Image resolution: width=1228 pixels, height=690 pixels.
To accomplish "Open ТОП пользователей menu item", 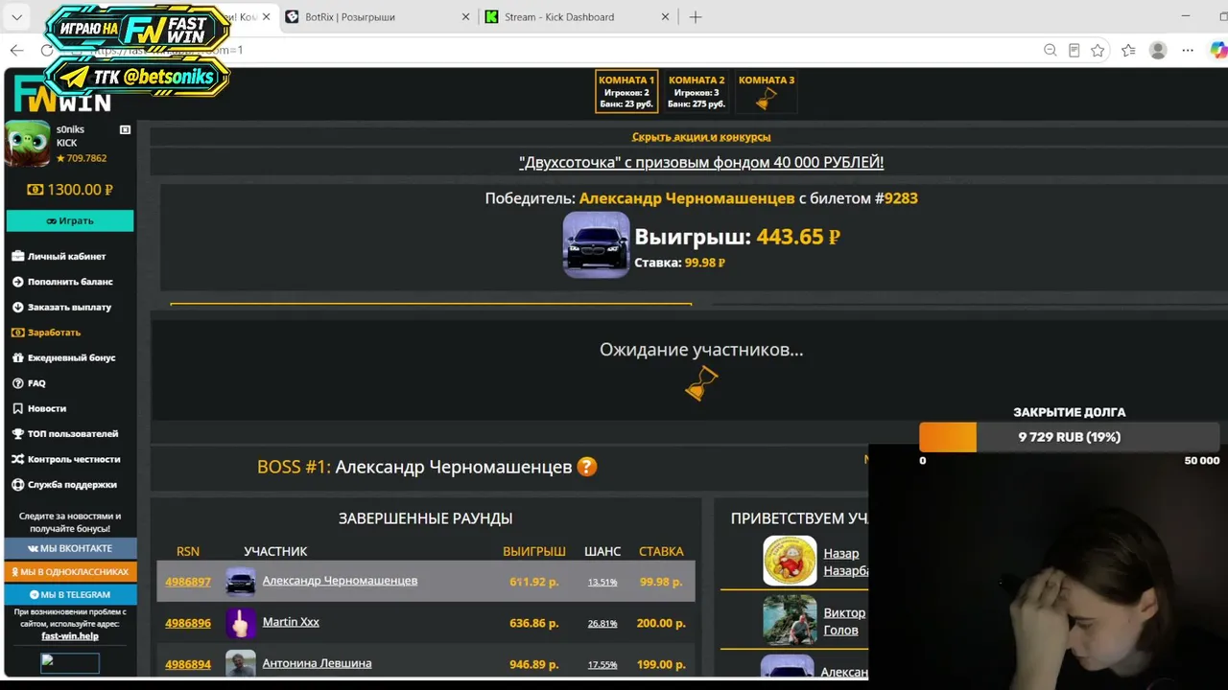I will click(x=65, y=434).
